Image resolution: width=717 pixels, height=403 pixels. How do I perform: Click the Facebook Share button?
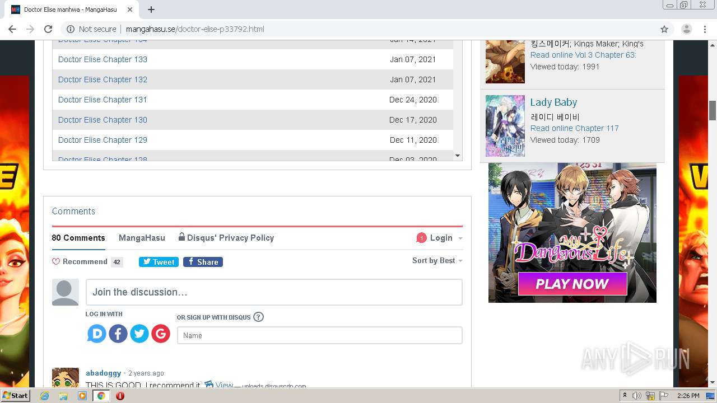click(203, 262)
